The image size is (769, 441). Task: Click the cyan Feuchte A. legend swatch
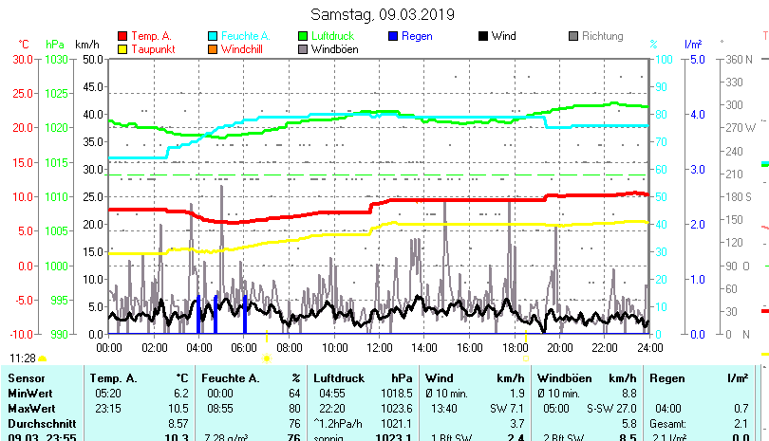click(212, 37)
